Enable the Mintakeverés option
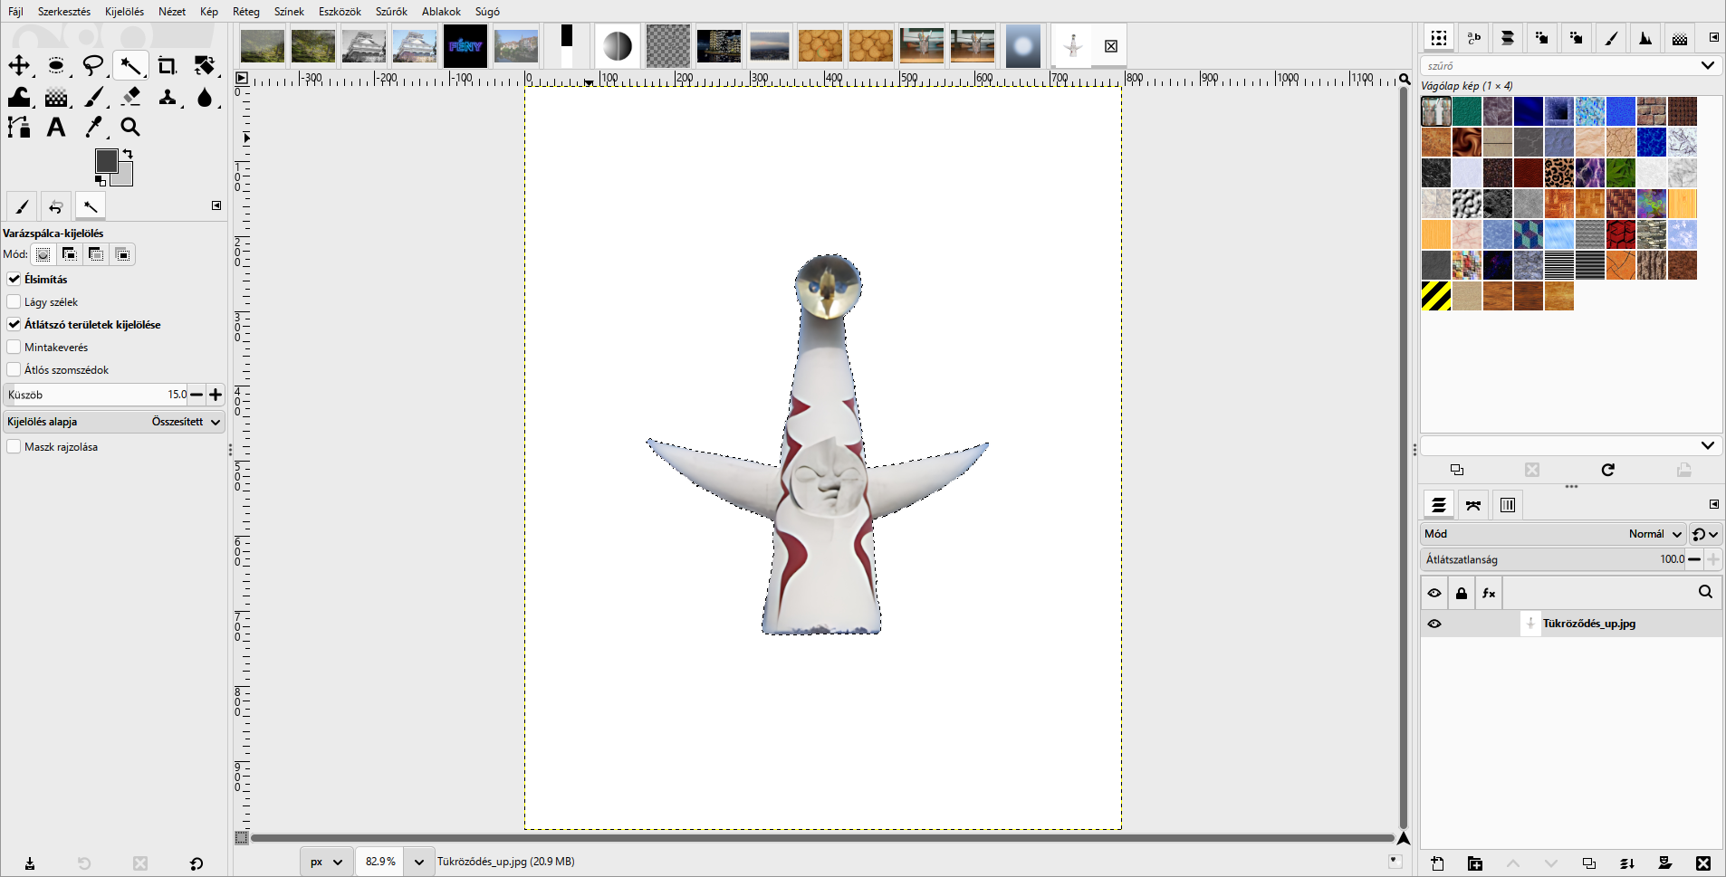 click(x=14, y=347)
